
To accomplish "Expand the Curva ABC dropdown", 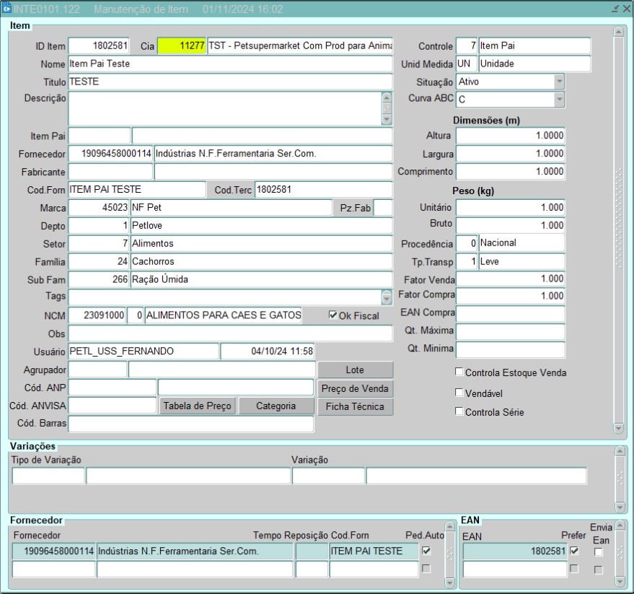I will (x=559, y=100).
